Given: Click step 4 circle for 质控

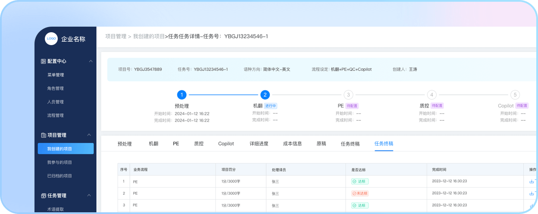Looking at the screenshot, I should 432,95.
